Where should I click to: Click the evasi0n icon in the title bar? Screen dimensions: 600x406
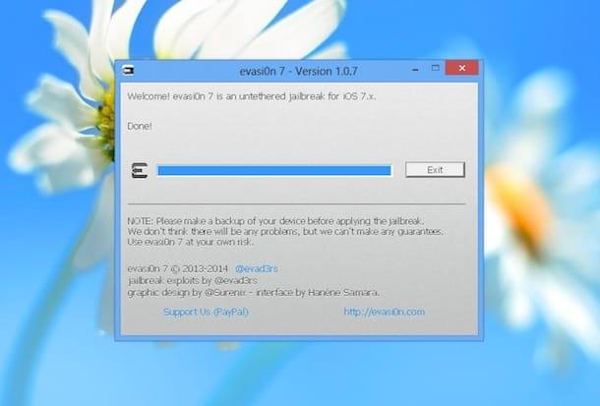[128, 70]
